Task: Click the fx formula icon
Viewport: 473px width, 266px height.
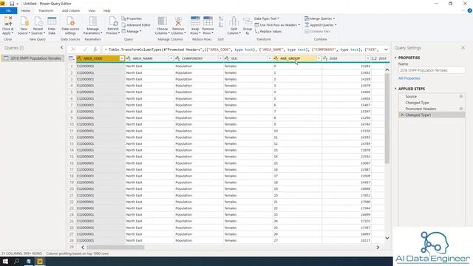Action: pos(95,50)
